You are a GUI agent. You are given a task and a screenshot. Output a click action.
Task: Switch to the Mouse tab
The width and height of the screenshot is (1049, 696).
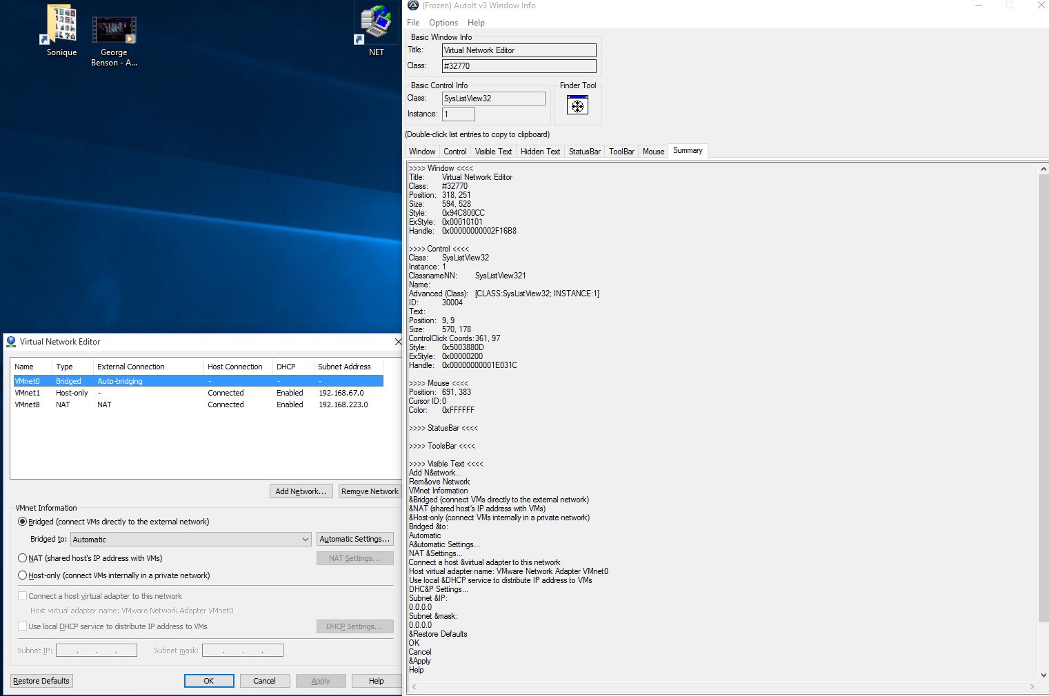click(x=653, y=152)
